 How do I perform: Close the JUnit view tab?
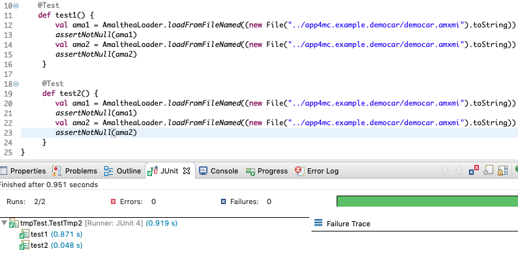[x=187, y=171]
